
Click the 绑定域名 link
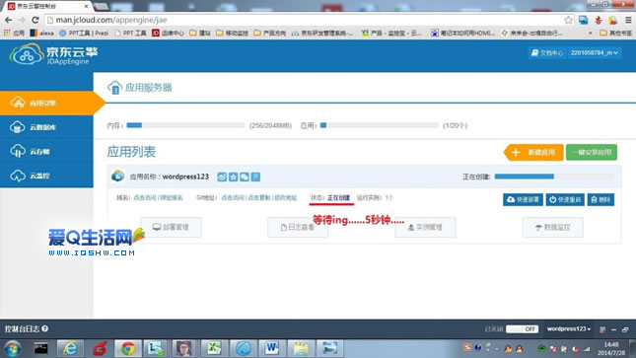click(x=171, y=197)
